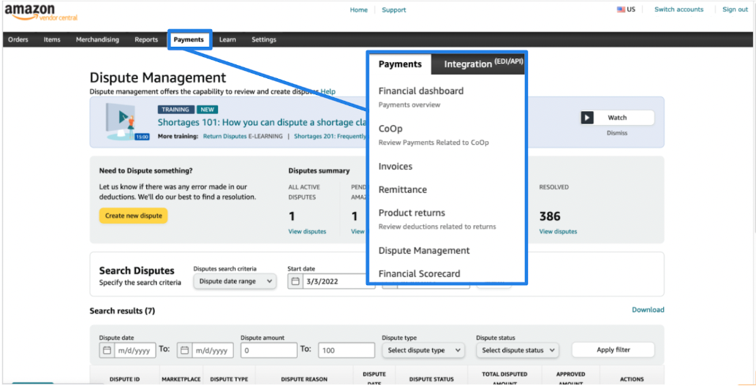
Task: Open the Settings menu
Action: coord(264,39)
